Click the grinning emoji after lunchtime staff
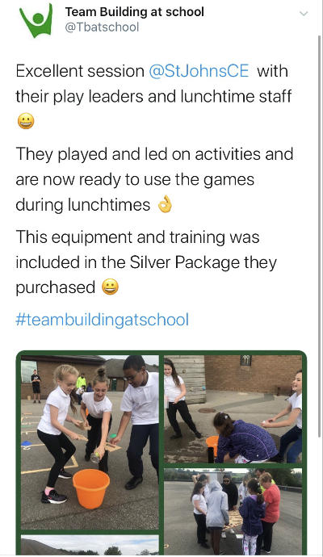Image resolution: width=323 pixels, height=557 pixels. tap(26, 121)
